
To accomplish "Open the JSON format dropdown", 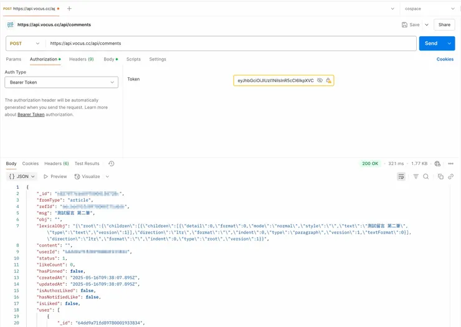I will [22, 177].
